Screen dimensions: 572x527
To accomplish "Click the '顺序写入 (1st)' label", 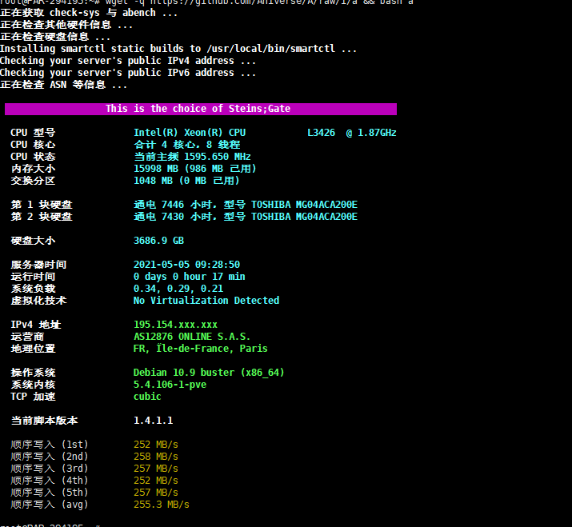I will (50, 445).
